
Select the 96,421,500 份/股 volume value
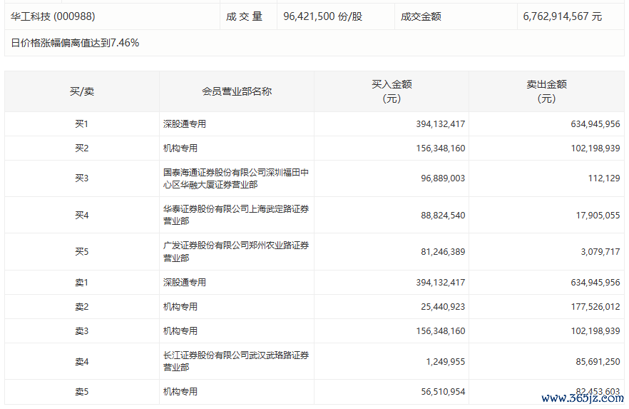(322, 16)
